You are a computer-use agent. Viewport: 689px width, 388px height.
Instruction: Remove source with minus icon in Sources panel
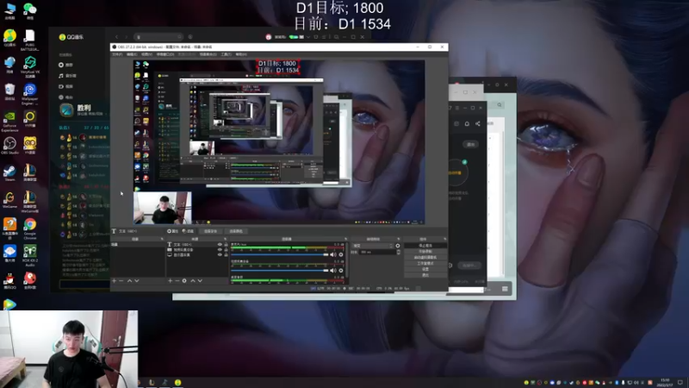click(177, 281)
